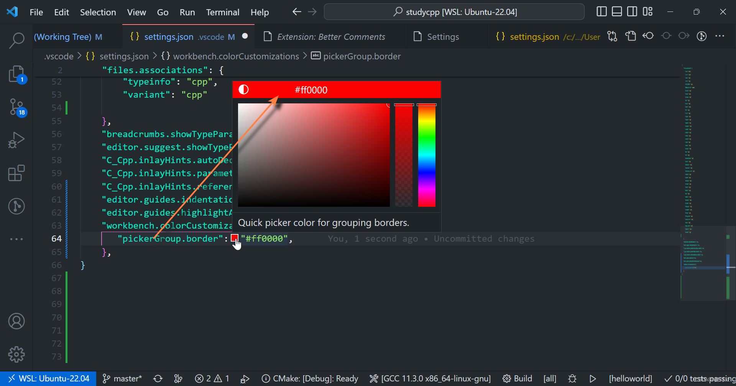Image resolution: width=736 pixels, height=386 pixels.
Task: Toggle the secondary side bar layout icon
Action: point(632,12)
